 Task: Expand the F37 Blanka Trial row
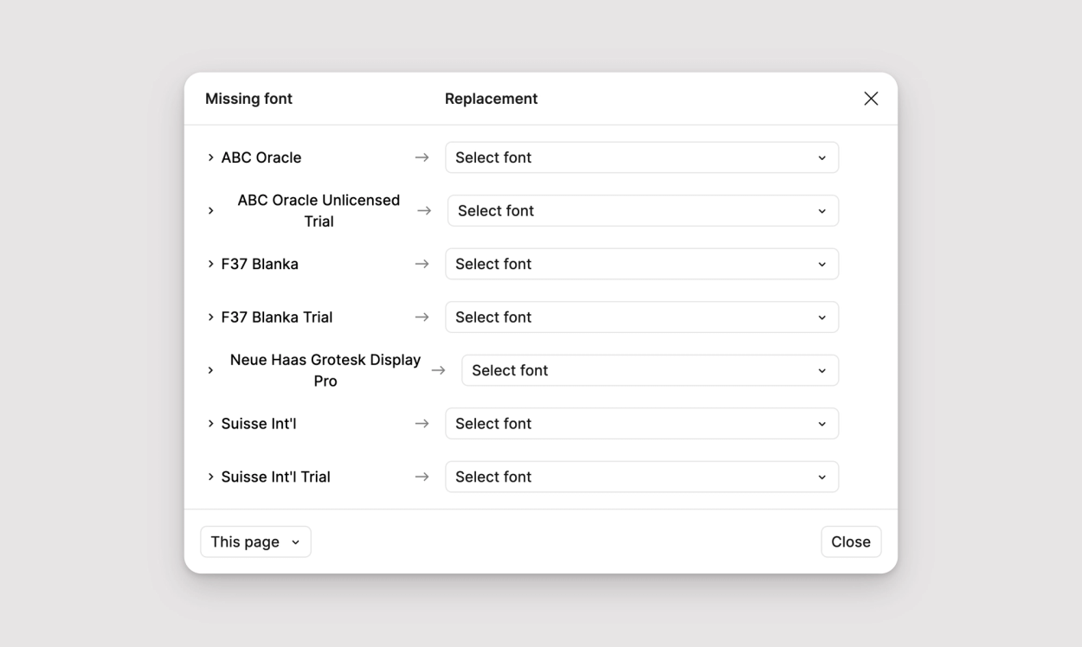pos(210,317)
